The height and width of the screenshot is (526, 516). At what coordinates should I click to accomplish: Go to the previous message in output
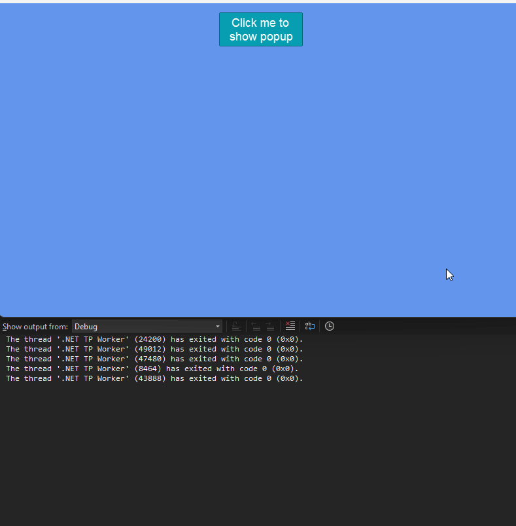click(x=256, y=326)
